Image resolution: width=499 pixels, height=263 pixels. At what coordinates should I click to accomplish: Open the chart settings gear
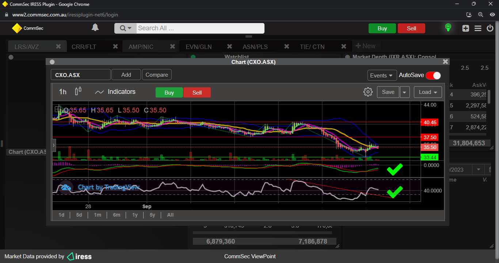368,92
